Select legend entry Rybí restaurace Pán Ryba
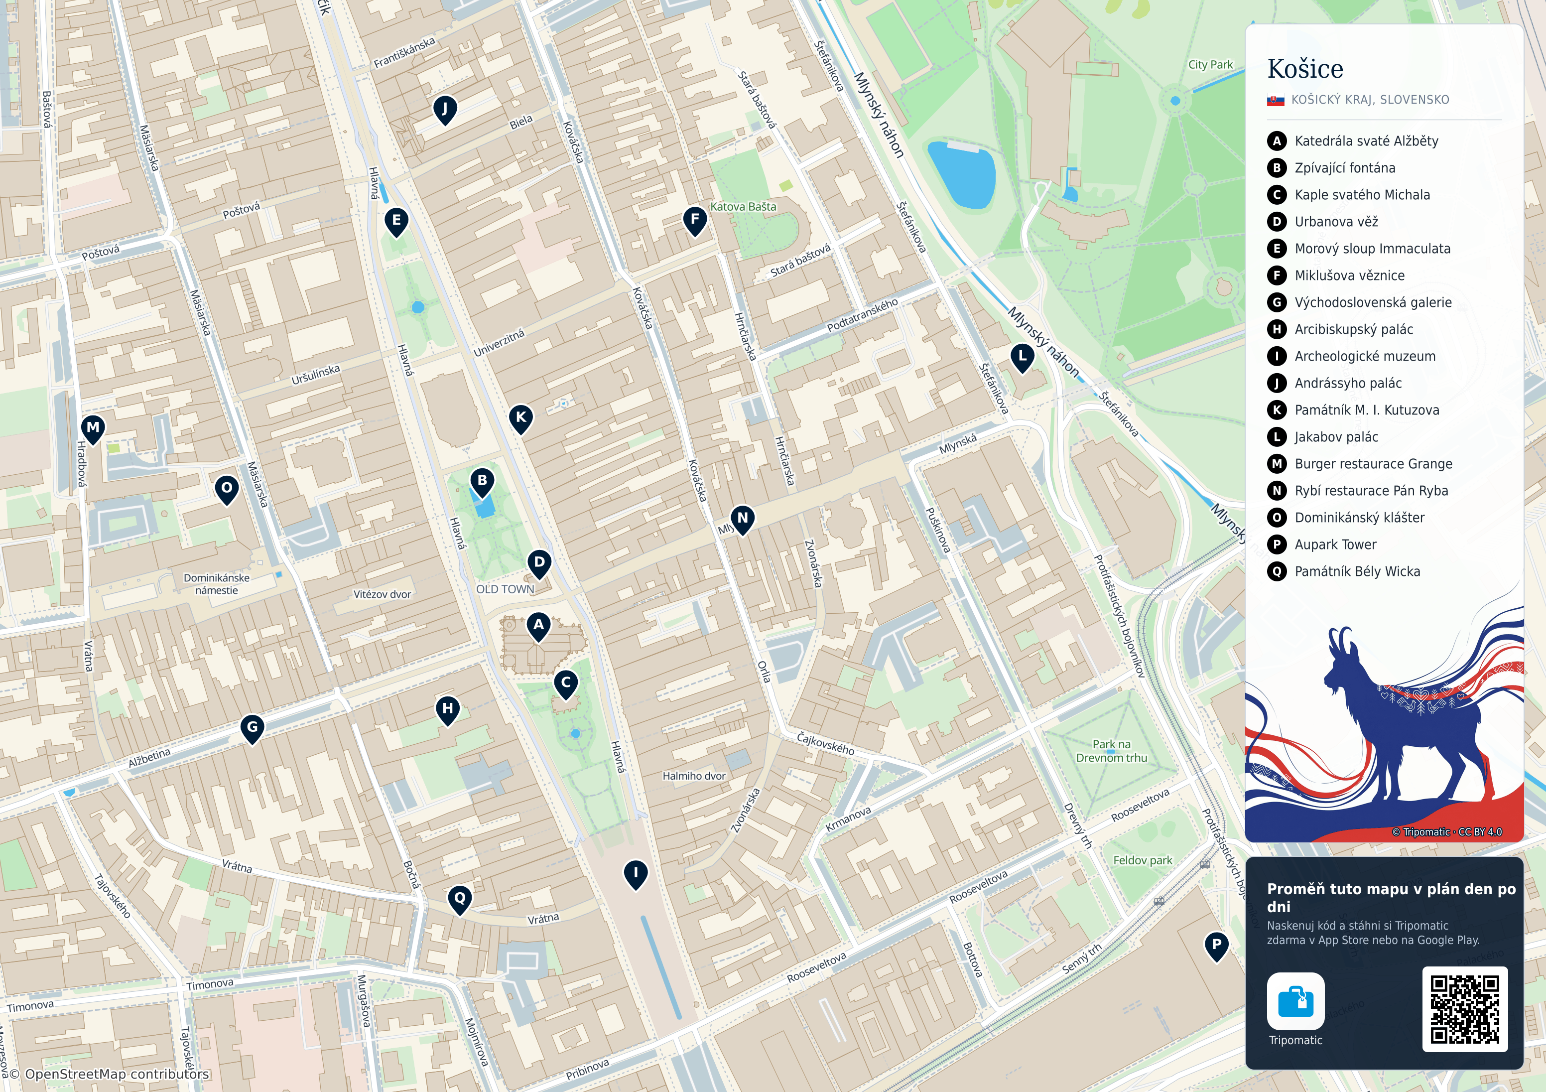 (x=1357, y=491)
